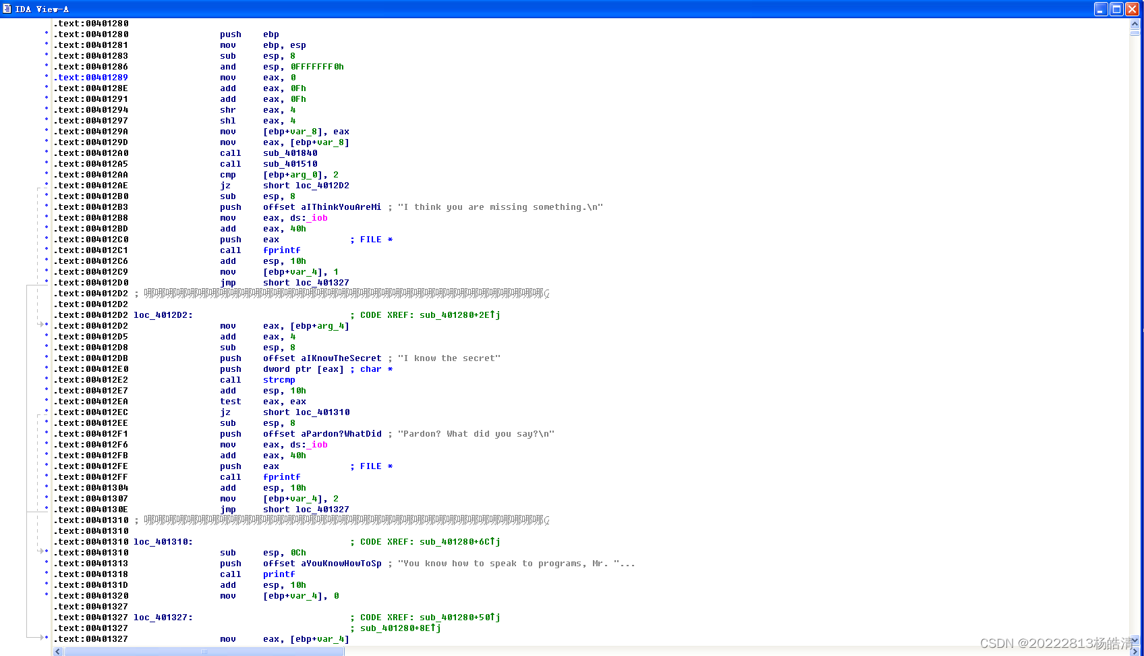
Task: Click the "Pardon? What did you say?" comment
Action: coord(476,434)
